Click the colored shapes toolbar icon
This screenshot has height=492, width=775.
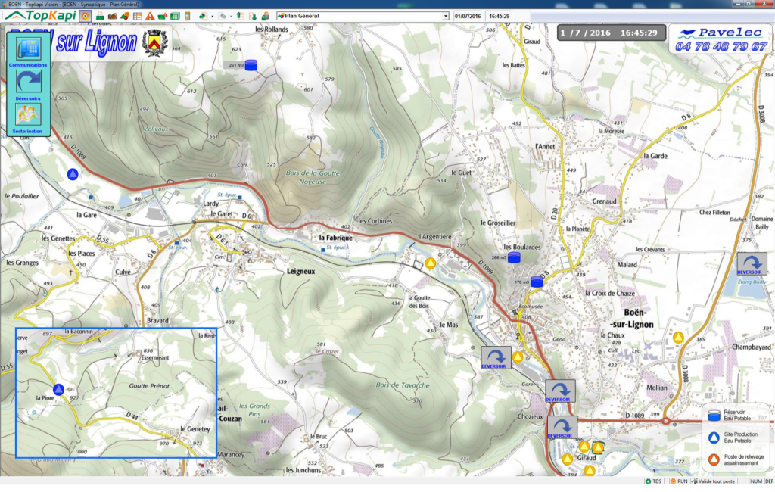tap(125, 17)
